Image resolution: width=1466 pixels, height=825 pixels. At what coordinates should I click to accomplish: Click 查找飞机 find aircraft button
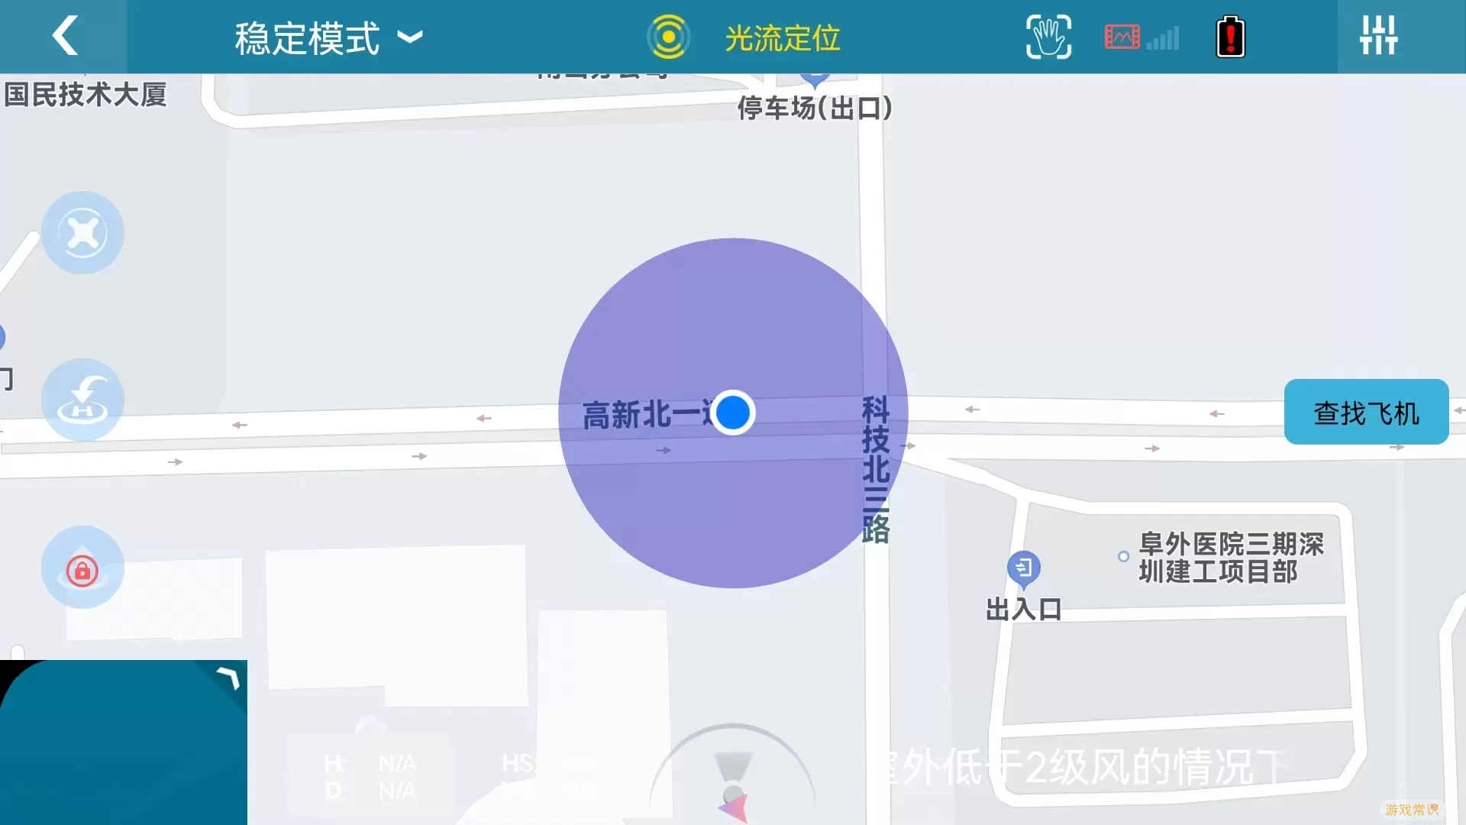[x=1366, y=413]
